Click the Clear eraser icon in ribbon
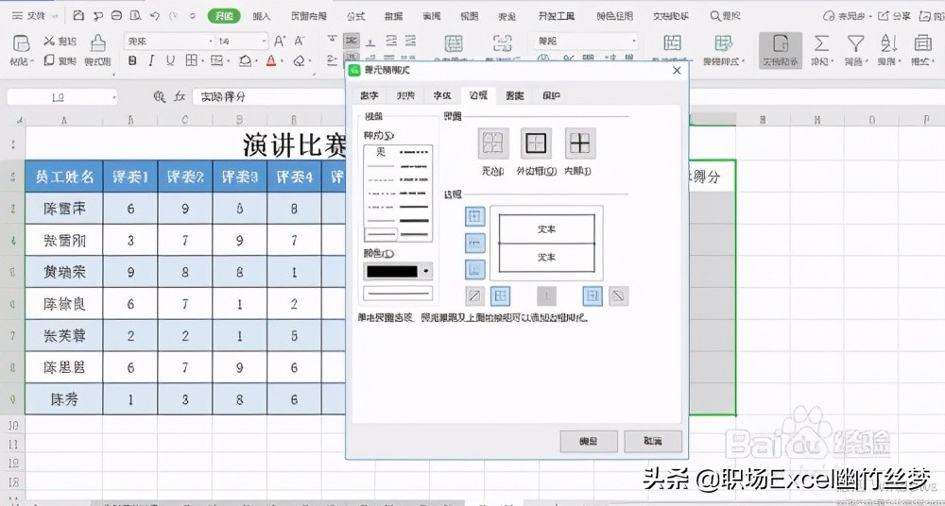The image size is (945, 506). point(299,60)
